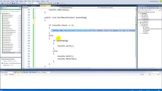Select MathHelper.cs in Solution Explorer

[147, 20]
